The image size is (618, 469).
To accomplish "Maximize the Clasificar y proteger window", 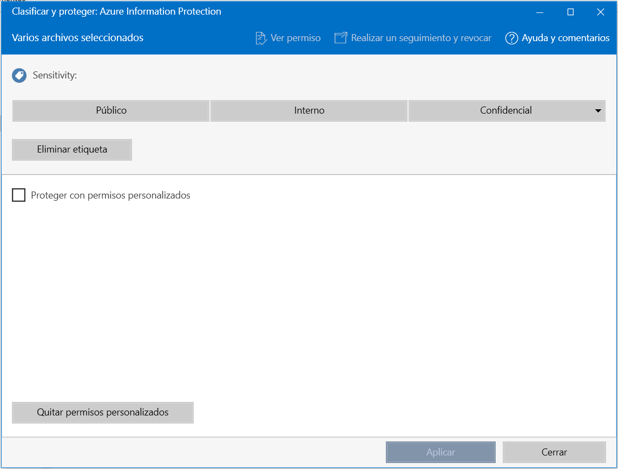I will (570, 12).
